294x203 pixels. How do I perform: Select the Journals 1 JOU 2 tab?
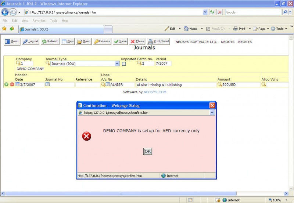click(61, 29)
